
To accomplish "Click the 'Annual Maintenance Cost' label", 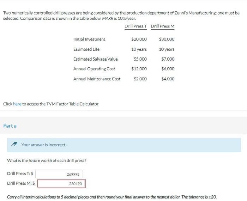I will pos(97,79).
